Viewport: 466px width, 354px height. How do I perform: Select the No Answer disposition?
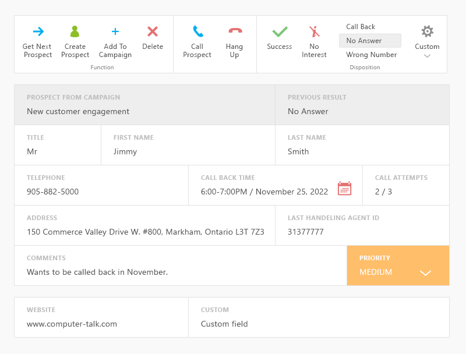[x=370, y=41]
